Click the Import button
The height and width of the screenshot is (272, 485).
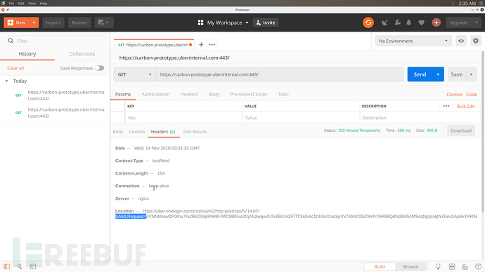53,22
